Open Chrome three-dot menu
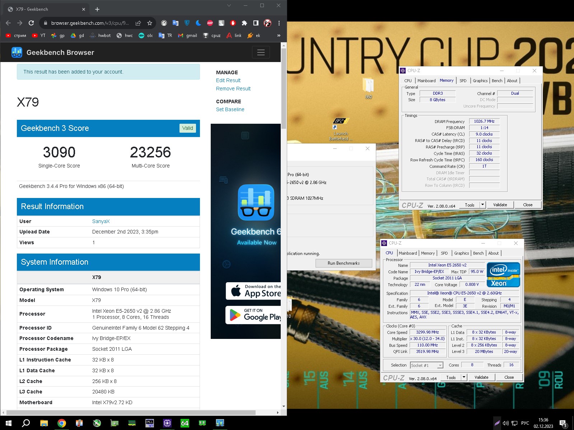 (x=279, y=23)
